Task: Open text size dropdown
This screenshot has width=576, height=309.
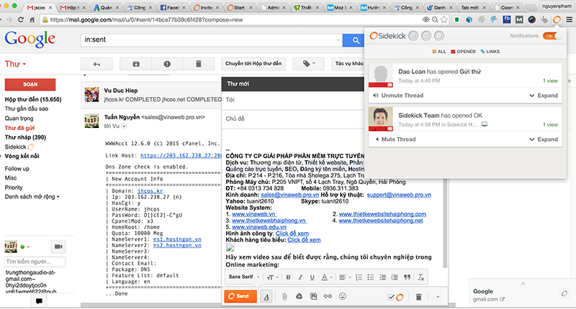Action: tap(272, 277)
